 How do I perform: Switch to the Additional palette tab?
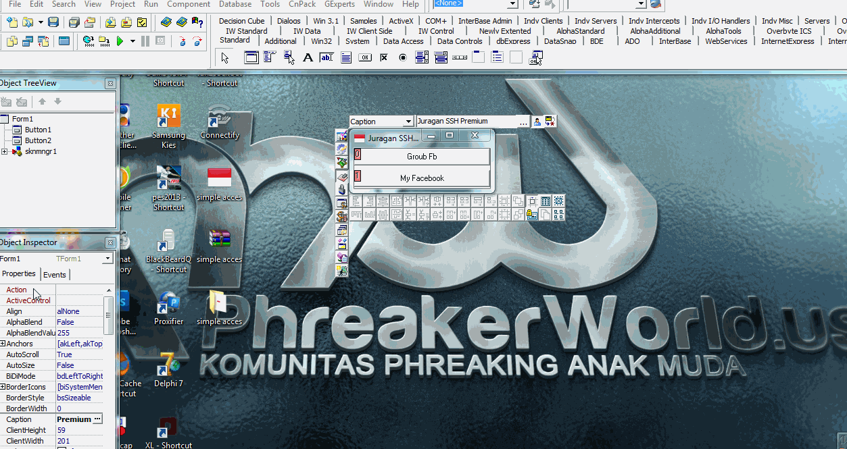tap(281, 41)
